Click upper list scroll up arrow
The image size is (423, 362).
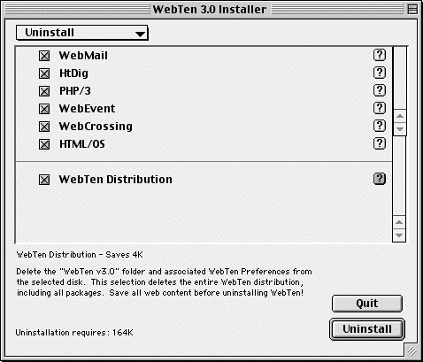(x=400, y=116)
